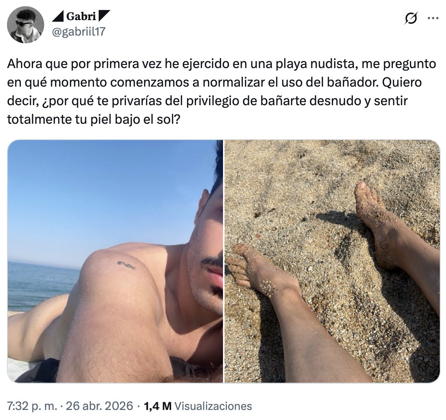The width and height of the screenshot is (446, 420).
Task: Click the 26 abr. 2026 date text
Action: coord(99,406)
